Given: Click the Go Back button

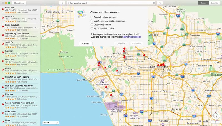Looking at the screenshot, I should (121, 43).
